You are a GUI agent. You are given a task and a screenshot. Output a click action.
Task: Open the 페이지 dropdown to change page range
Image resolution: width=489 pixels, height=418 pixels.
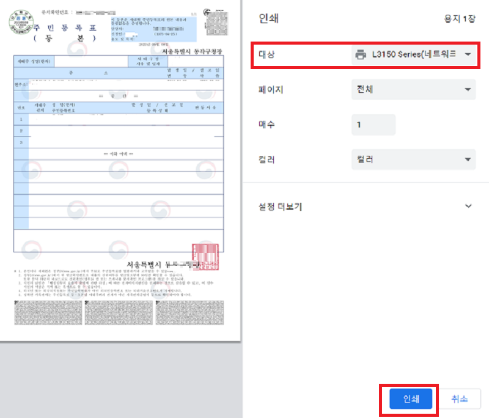(413, 89)
